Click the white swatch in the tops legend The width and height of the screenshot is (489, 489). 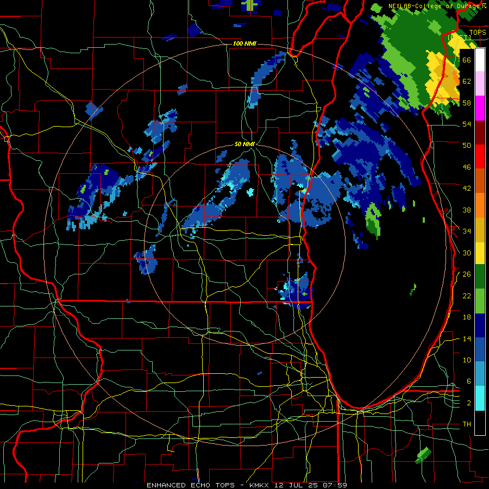(x=480, y=60)
